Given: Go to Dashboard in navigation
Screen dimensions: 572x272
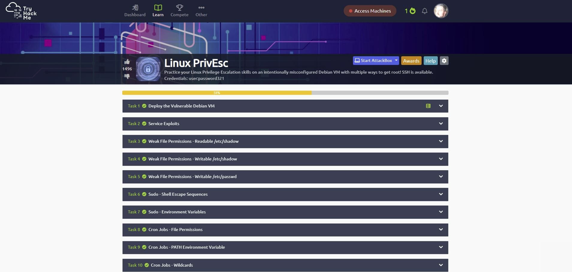Looking at the screenshot, I should click(135, 11).
